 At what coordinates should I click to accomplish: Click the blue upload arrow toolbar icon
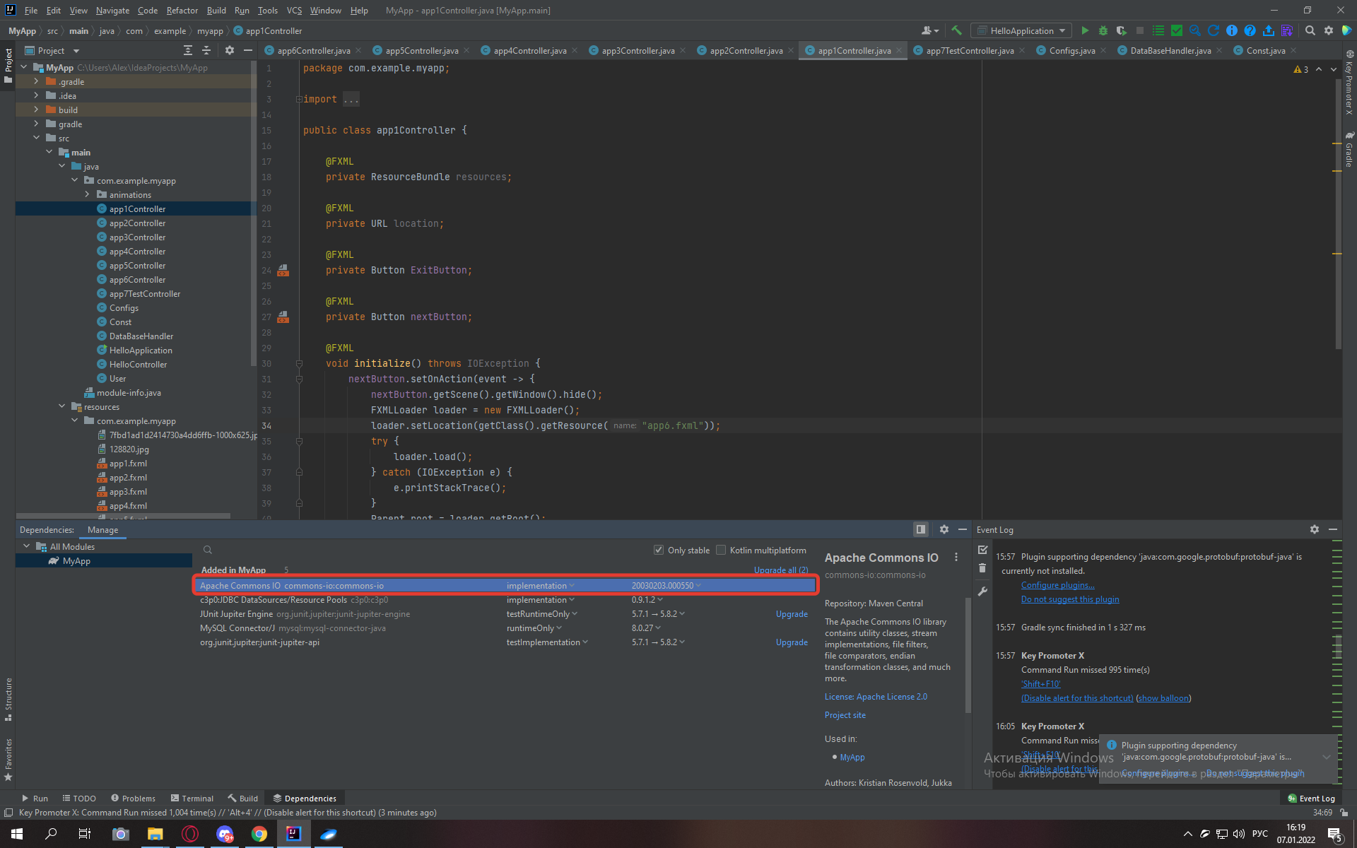point(1269,30)
